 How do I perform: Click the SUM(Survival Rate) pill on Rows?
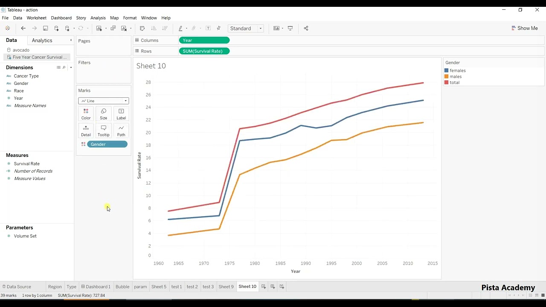(x=204, y=51)
